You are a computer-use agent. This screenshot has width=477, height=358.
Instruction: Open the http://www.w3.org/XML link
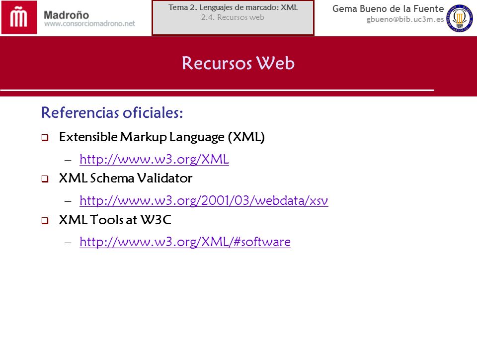point(154,159)
